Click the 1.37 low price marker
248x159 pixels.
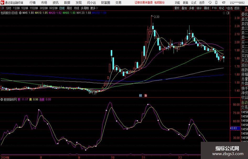pyautogui.click(x=94, y=93)
